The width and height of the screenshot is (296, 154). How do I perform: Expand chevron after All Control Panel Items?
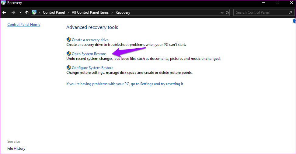pyautogui.click(x=112, y=12)
